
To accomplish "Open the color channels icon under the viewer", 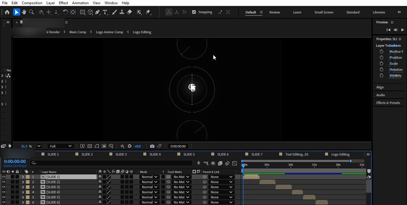I will click(x=122, y=146).
